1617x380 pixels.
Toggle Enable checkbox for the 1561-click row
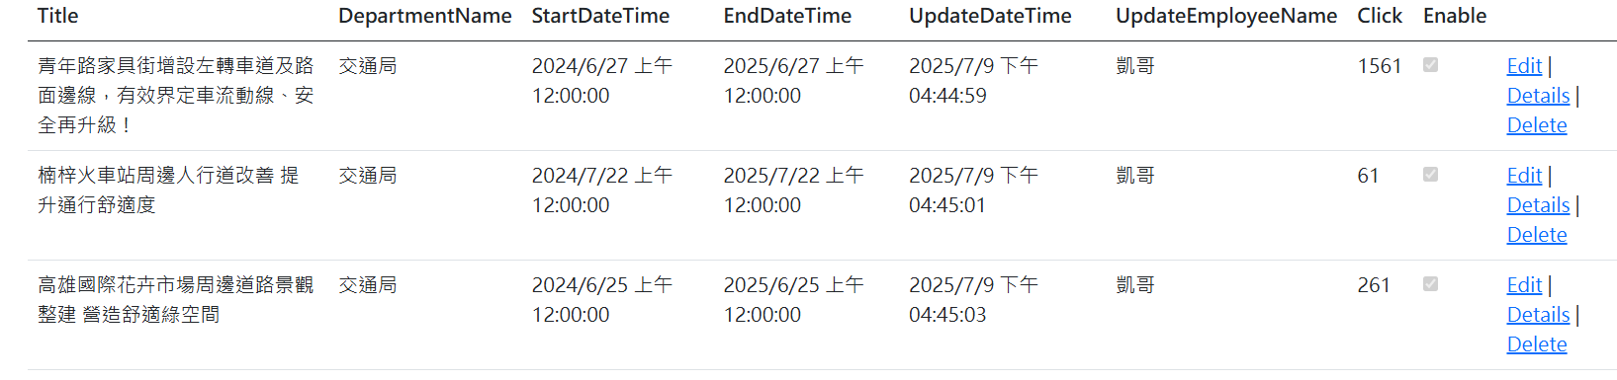pyautogui.click(x=1430, y=65)
